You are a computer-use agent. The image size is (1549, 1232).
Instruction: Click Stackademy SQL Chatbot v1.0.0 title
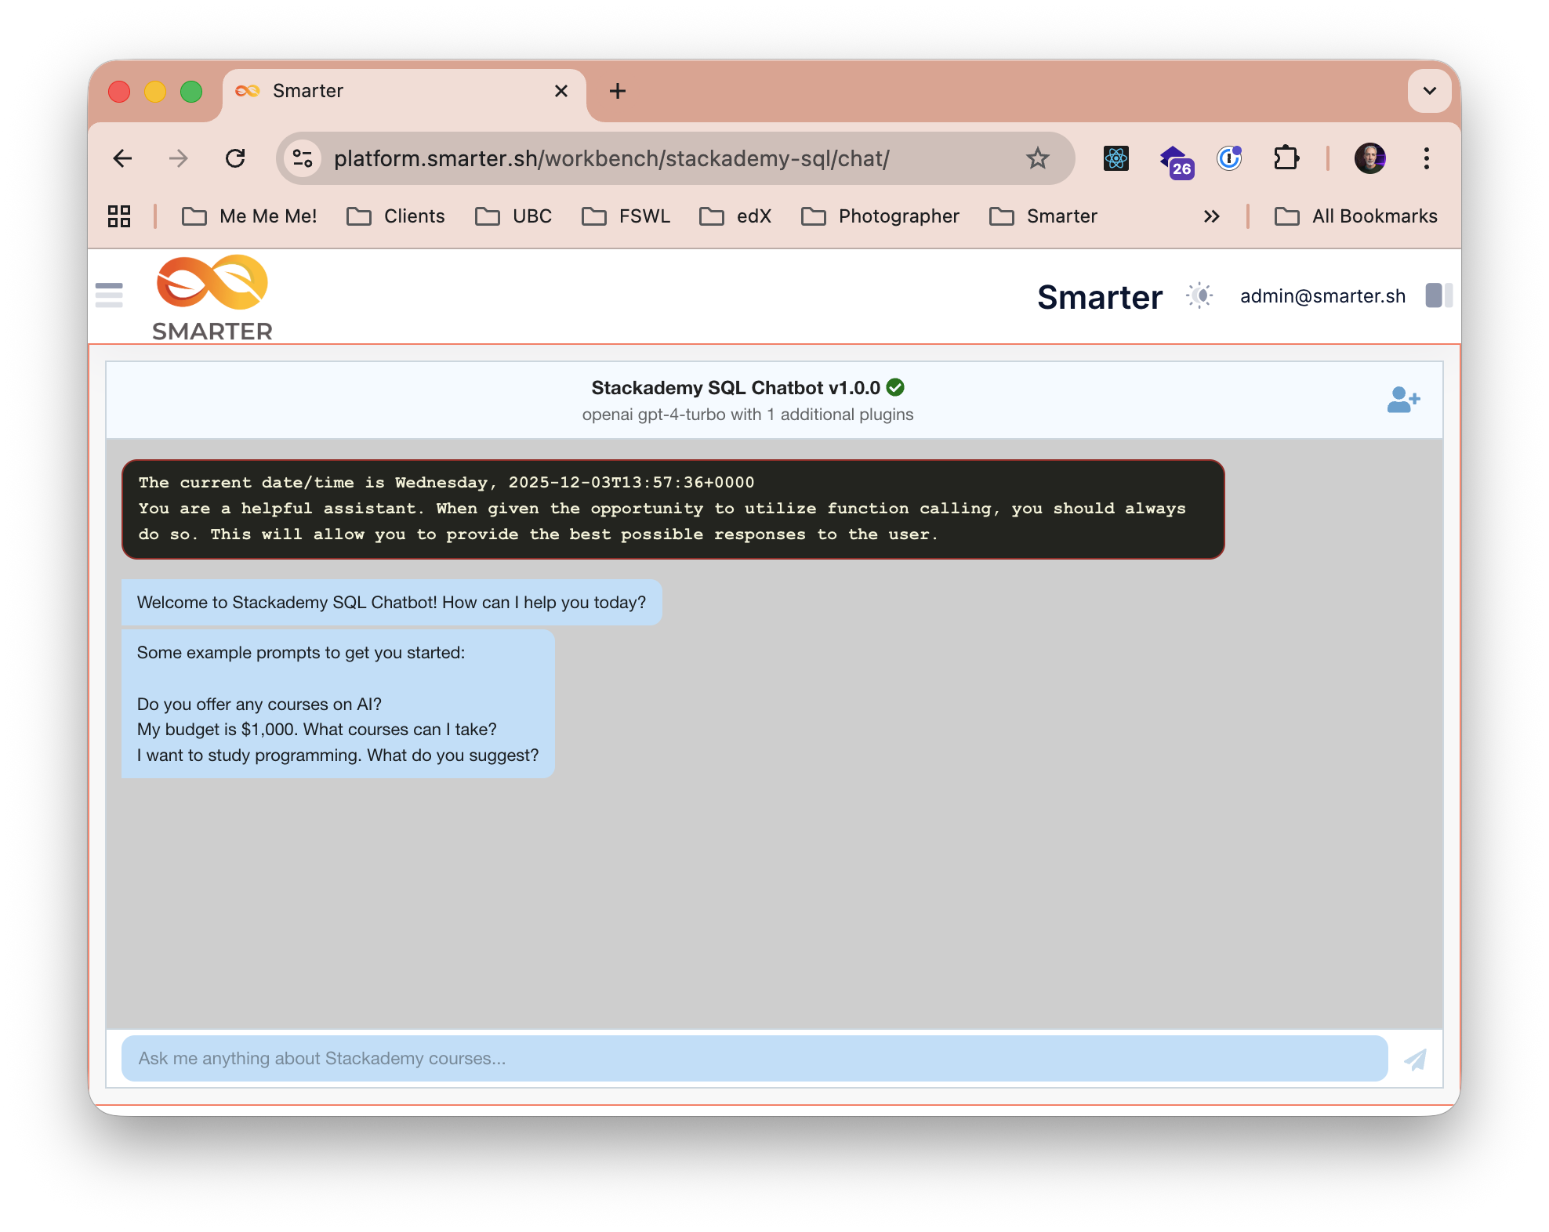(x=735, y=388)
